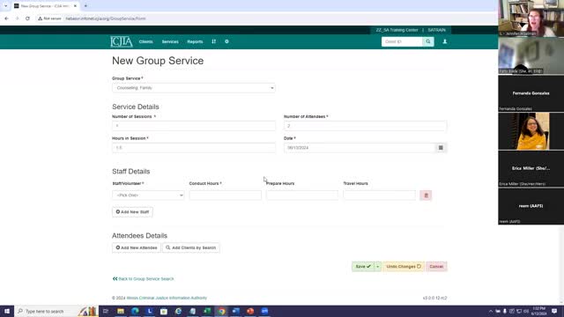This screenshot has width=564, height=317.
Task: Click the Number of Sessions field
Action: pos(194,126)
